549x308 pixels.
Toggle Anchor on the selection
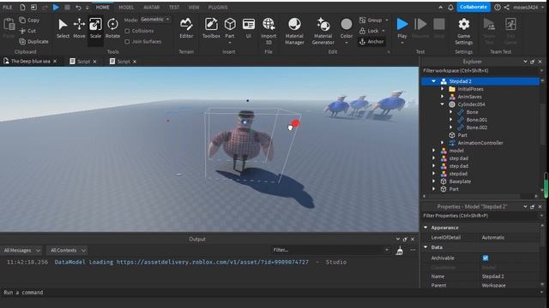371,42
